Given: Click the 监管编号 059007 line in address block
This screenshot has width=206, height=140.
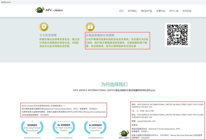Looking at the screenshot, I should click(x=140, y=131).
